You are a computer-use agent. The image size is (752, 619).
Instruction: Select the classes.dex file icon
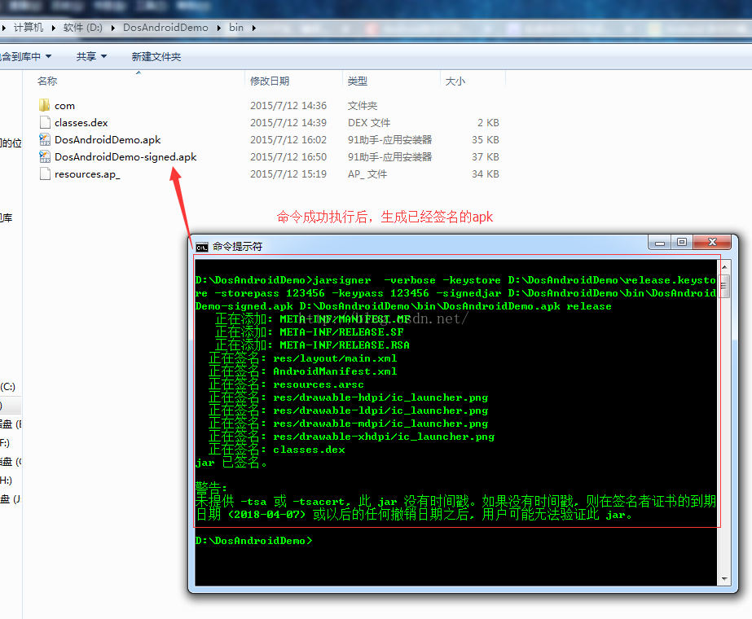pyautogui.click(x=45, y=122)
